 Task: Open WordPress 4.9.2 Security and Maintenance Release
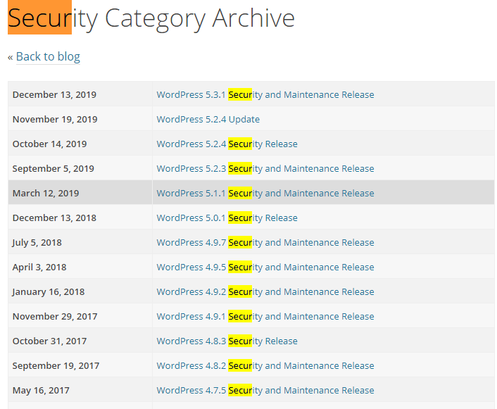click(x=265, y=291)
